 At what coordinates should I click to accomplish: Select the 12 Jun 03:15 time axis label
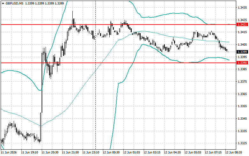pyautogui.click(x=152, y=152)
